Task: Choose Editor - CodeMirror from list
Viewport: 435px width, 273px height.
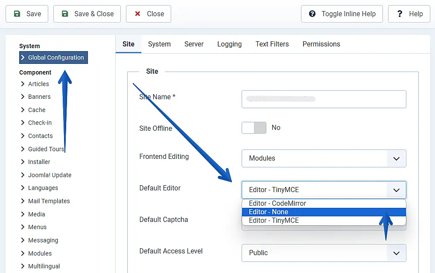Action: tap(277, 204)
